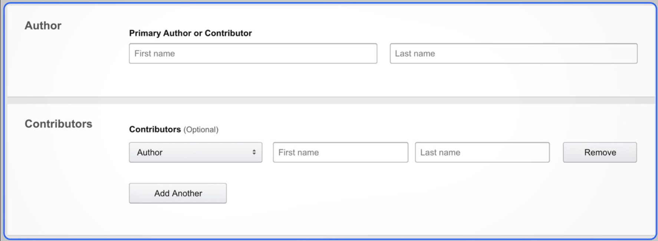Image resolution: width=658 pixels, height=241 pixels.
Task: Select the contributor First name input
Action: 340,152
